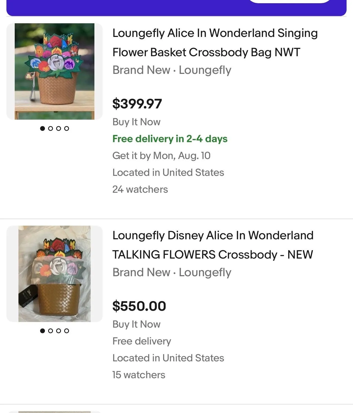Open TALKING FLOWERS Crossbody listing title
This screenshot has width=353, height=413.
(213, 245)
